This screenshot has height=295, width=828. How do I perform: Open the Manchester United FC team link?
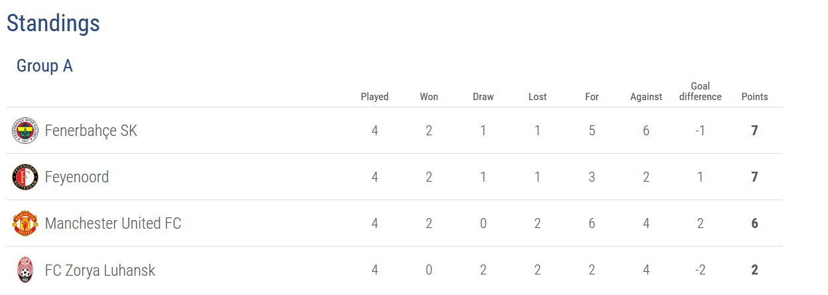click(x=113, y=223)
